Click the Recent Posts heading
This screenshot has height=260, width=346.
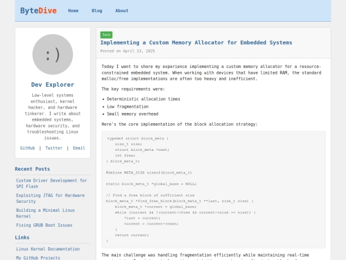point(33,169)
